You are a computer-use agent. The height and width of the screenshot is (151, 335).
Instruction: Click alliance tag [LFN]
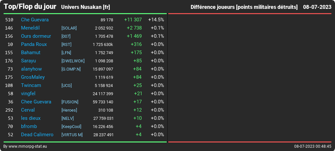(x=66, y=53)
